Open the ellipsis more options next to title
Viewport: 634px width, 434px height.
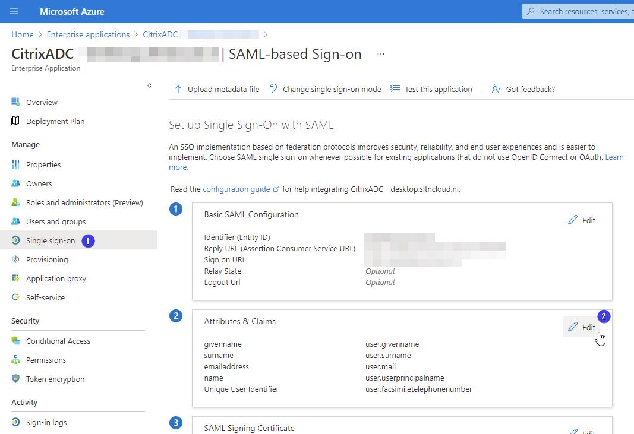click(380, 54)
